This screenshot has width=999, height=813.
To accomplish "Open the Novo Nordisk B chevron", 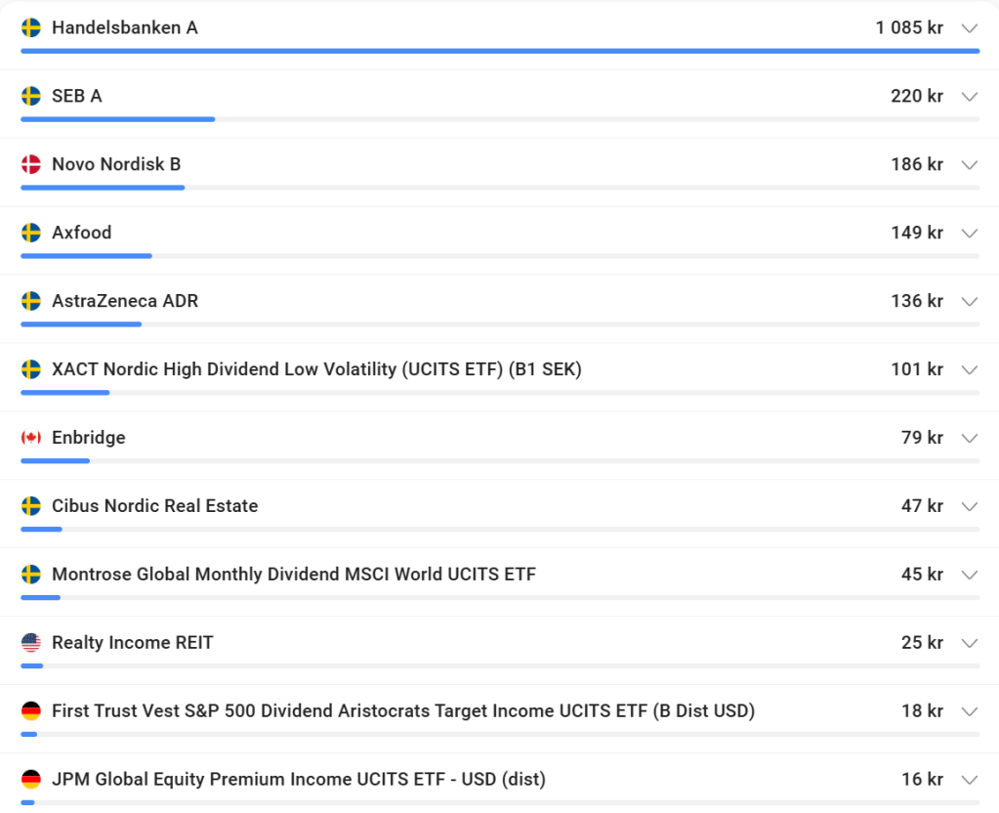I will (x=969, y=165).
